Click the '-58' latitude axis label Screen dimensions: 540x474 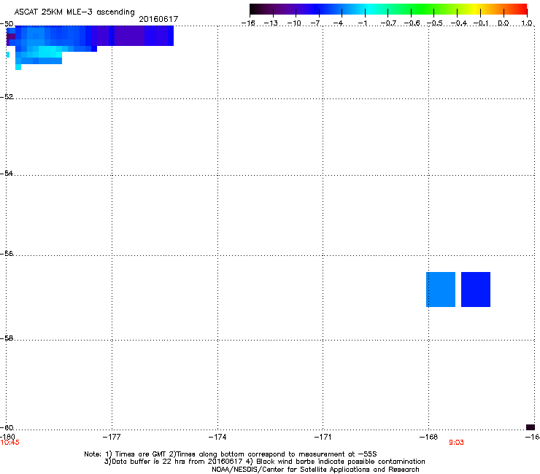point(7,338)
